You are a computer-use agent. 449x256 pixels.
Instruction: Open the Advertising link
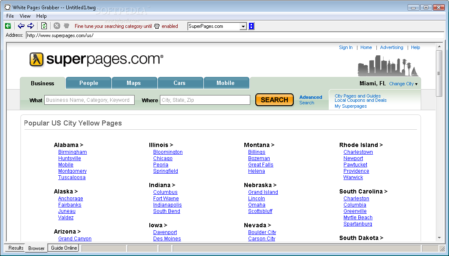click(392, 47)
